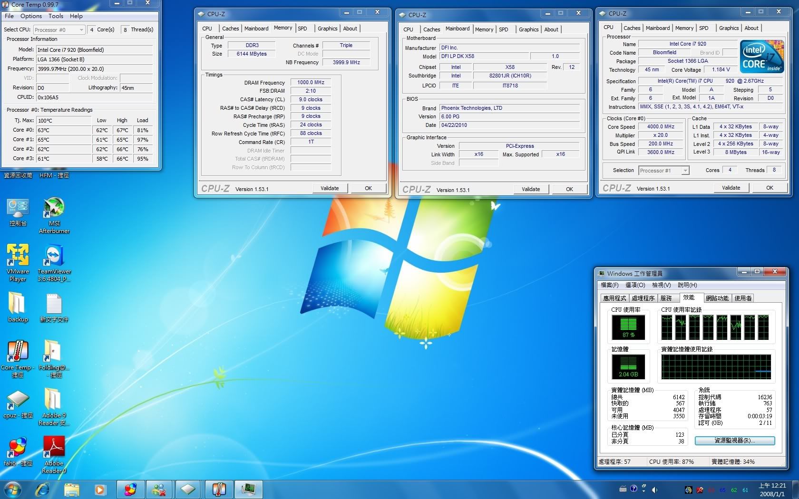This screenshot has width=799, height=499.
Task: Click the Intel Core i7 inside logo
Action: 762,56
